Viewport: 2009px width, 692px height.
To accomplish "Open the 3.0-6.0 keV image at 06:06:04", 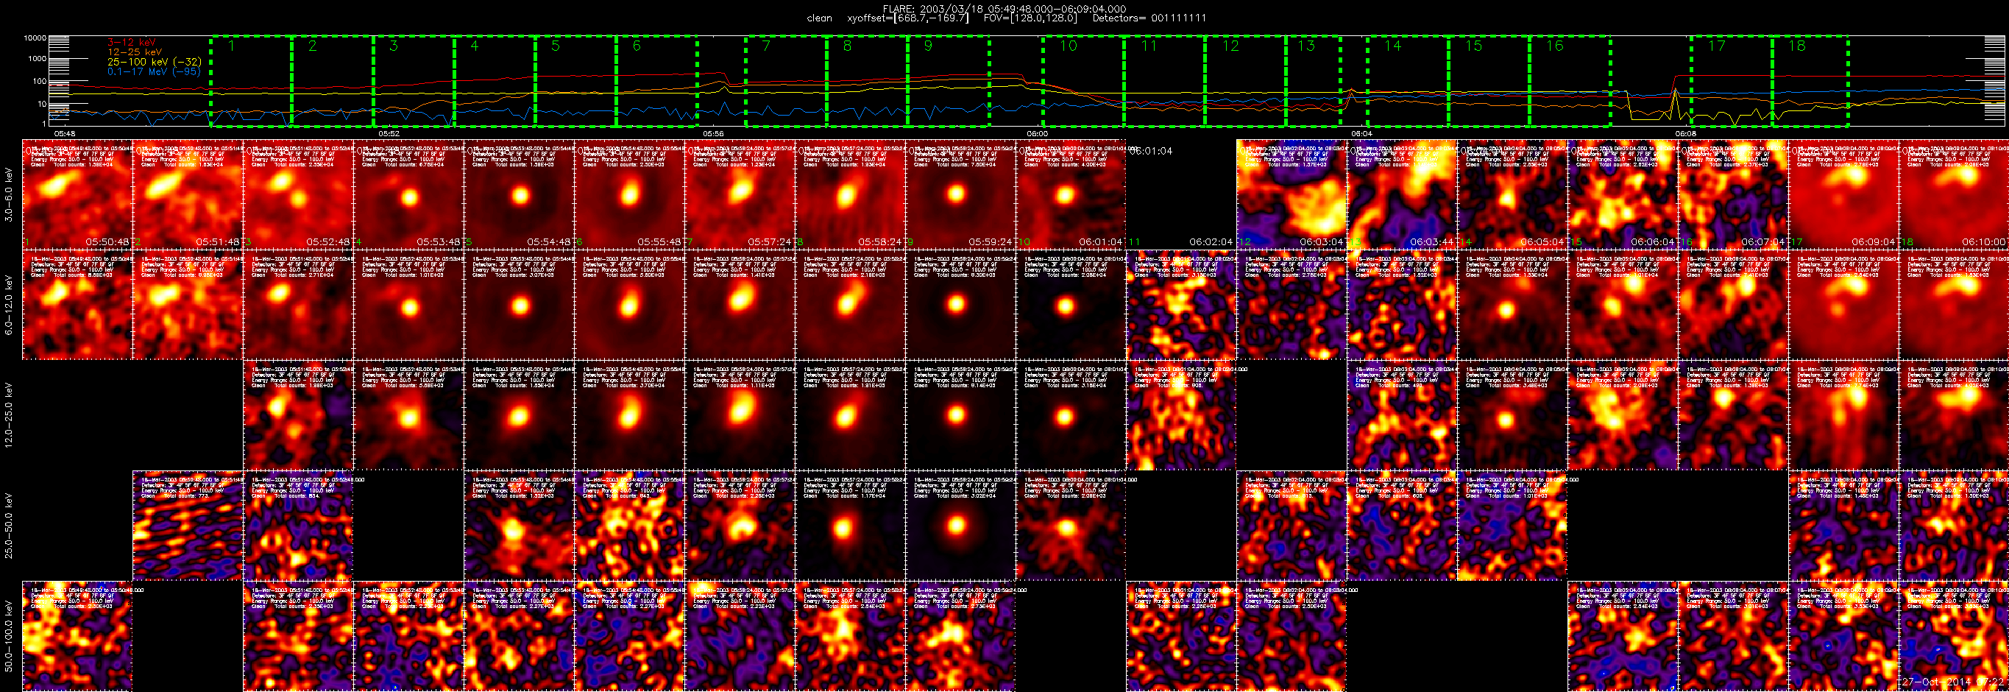I will point(1622,194).
